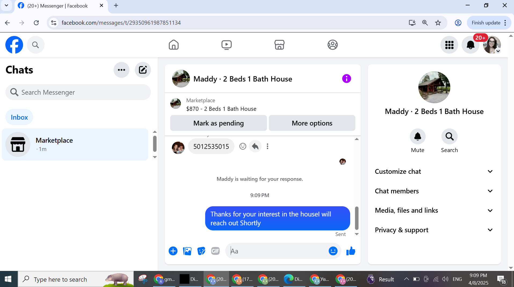The image size is (514, 287).
Task: Open the Edge taskbar icon
Action: click(x=294, y=279)
